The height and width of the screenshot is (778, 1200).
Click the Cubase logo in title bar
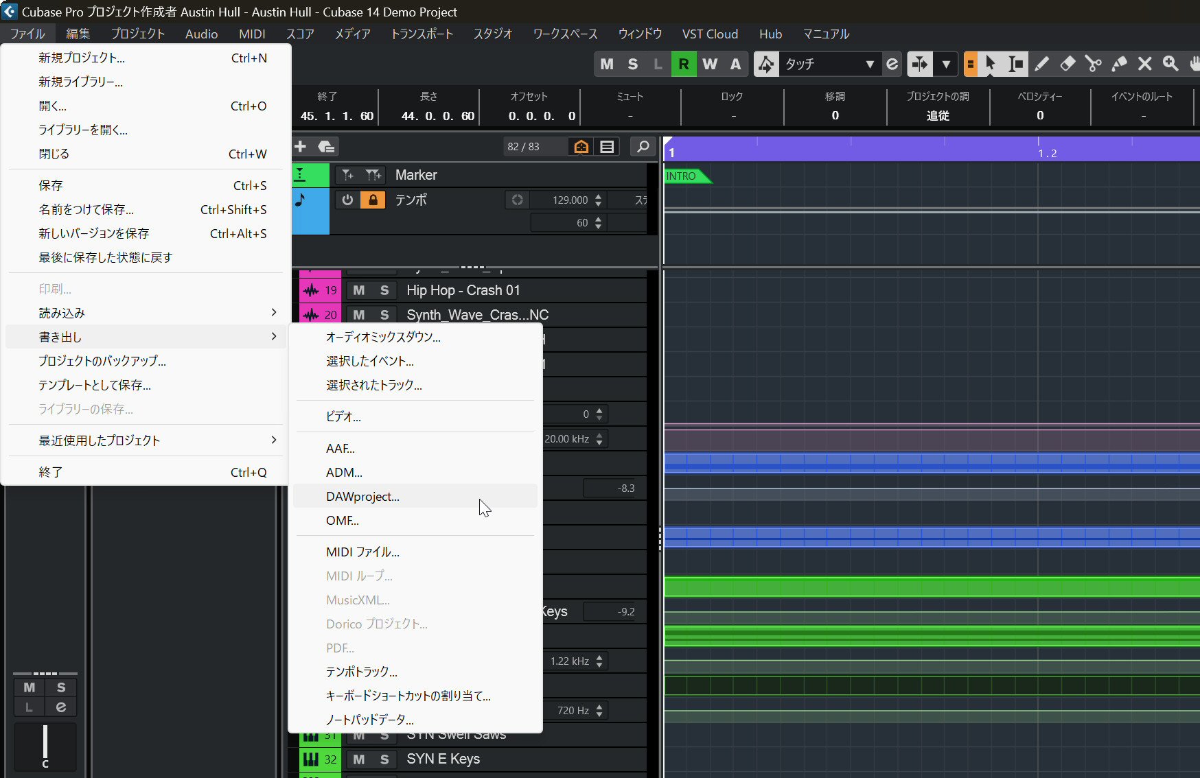[x=10, y=12]
